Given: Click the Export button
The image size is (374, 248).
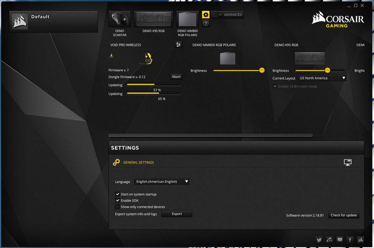Looking at the screenshot, I should 177,214.
